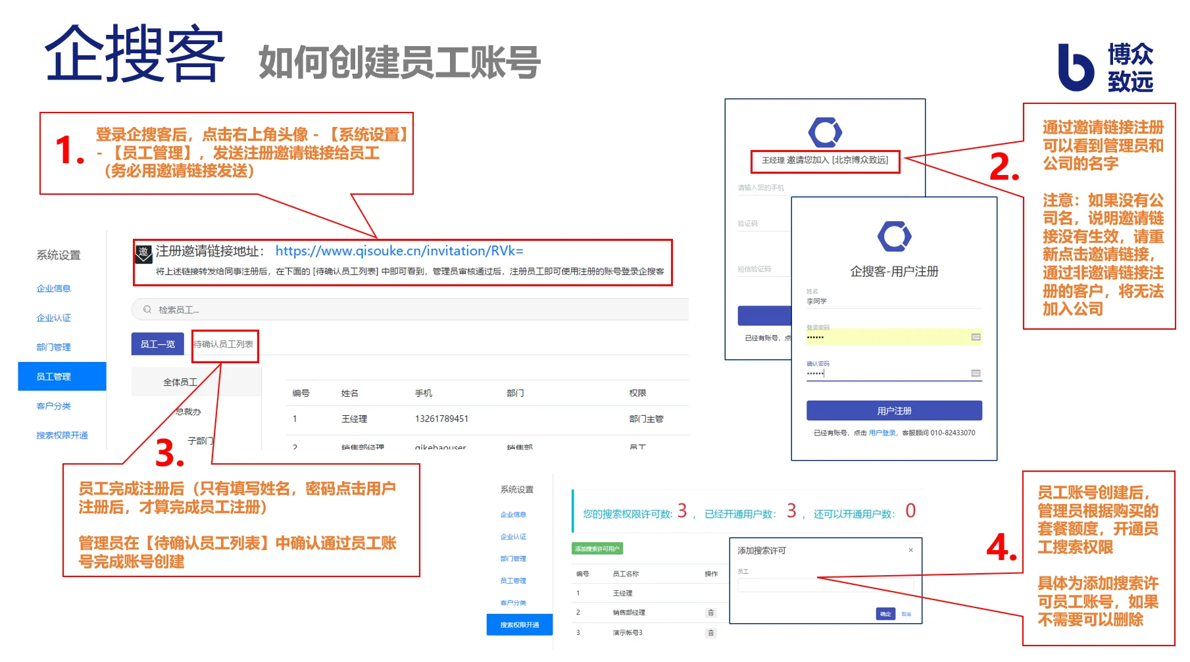Click the 博众致远 logo in the top corner
The height and width of the screenshot is (662, 1190).
coord(1105,67)
